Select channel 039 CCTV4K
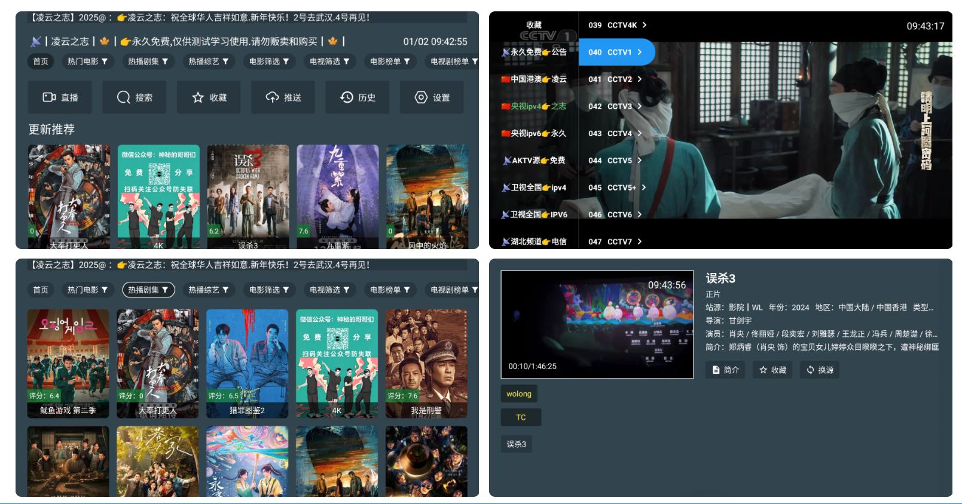The height and width of the screenshot is (504, 962). (x=618, y=25)
